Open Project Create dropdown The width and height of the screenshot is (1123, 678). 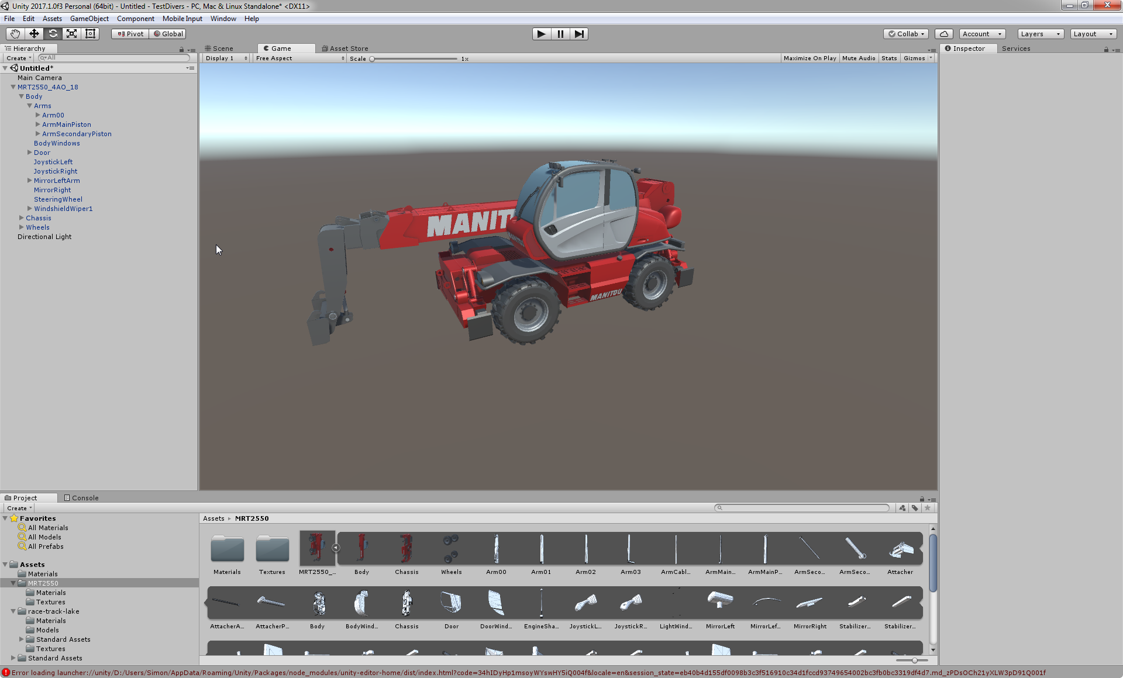pyautogui.click(x=19, y=508)
